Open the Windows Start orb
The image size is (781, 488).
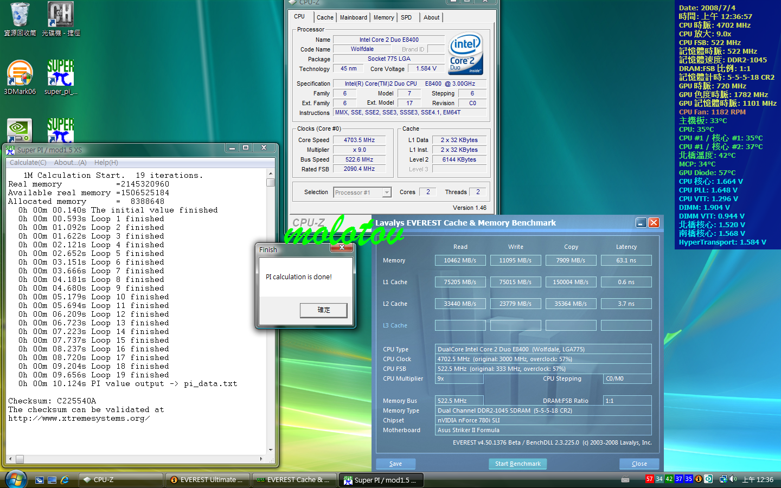click(16, 479)
